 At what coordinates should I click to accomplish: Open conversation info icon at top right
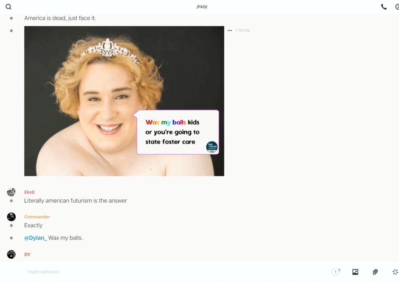click(397, 7)
